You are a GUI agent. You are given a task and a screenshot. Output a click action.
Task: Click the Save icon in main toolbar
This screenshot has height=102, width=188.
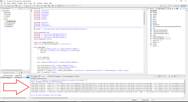point(5,6)
